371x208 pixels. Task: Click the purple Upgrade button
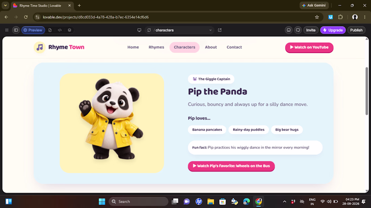(333, 30)
